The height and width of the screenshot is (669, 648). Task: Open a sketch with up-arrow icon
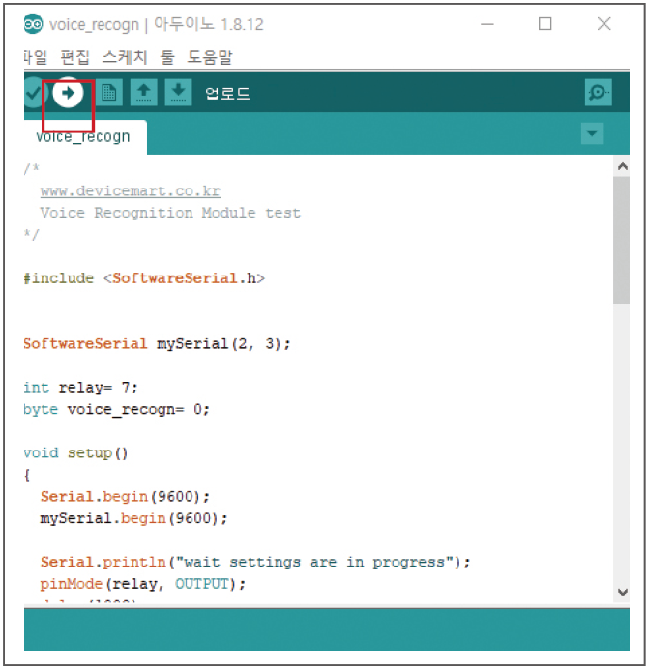(x=143, y=92)
